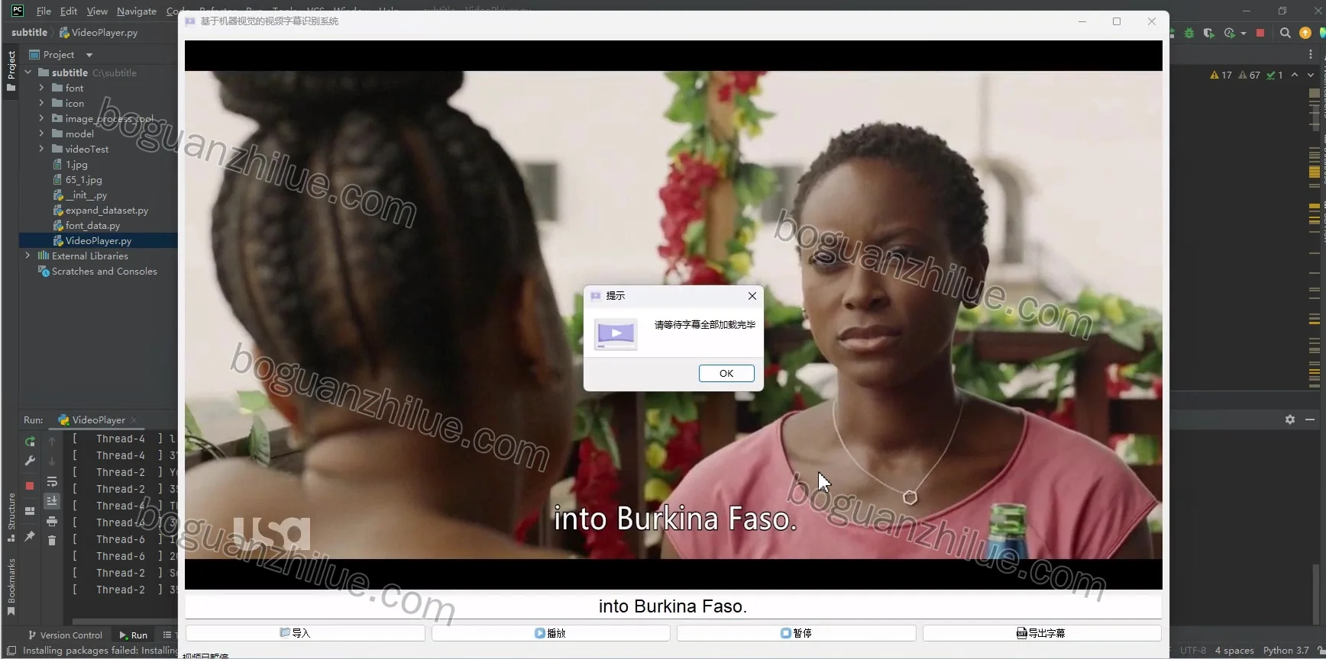Viewport: 1326px width, 659px height.
Task: Open Search Everywhere magnifier icon
Action: (x=1286, y=33)
